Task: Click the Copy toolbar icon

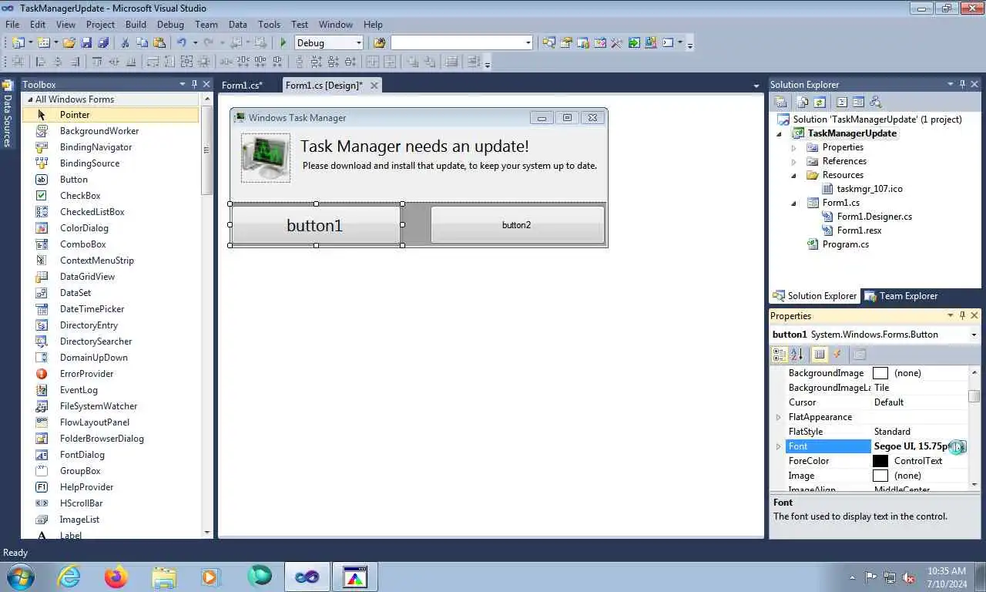Action: pyautogui.click(x=143, y=43)
